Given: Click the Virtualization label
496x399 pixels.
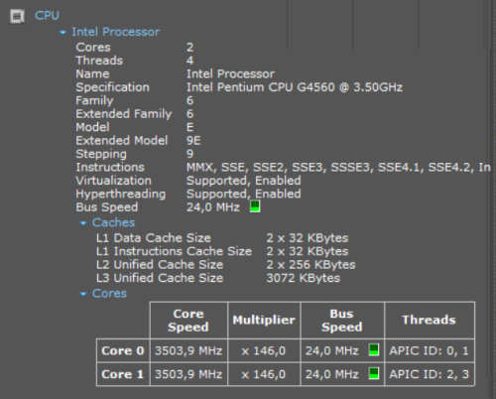Looking at the screenshot, I should [x=113, y=181].
